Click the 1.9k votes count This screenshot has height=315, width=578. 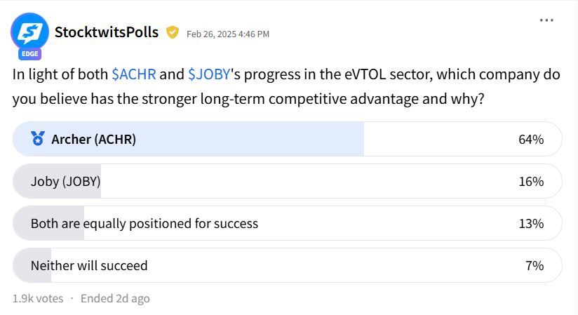(x=38, y=298)
